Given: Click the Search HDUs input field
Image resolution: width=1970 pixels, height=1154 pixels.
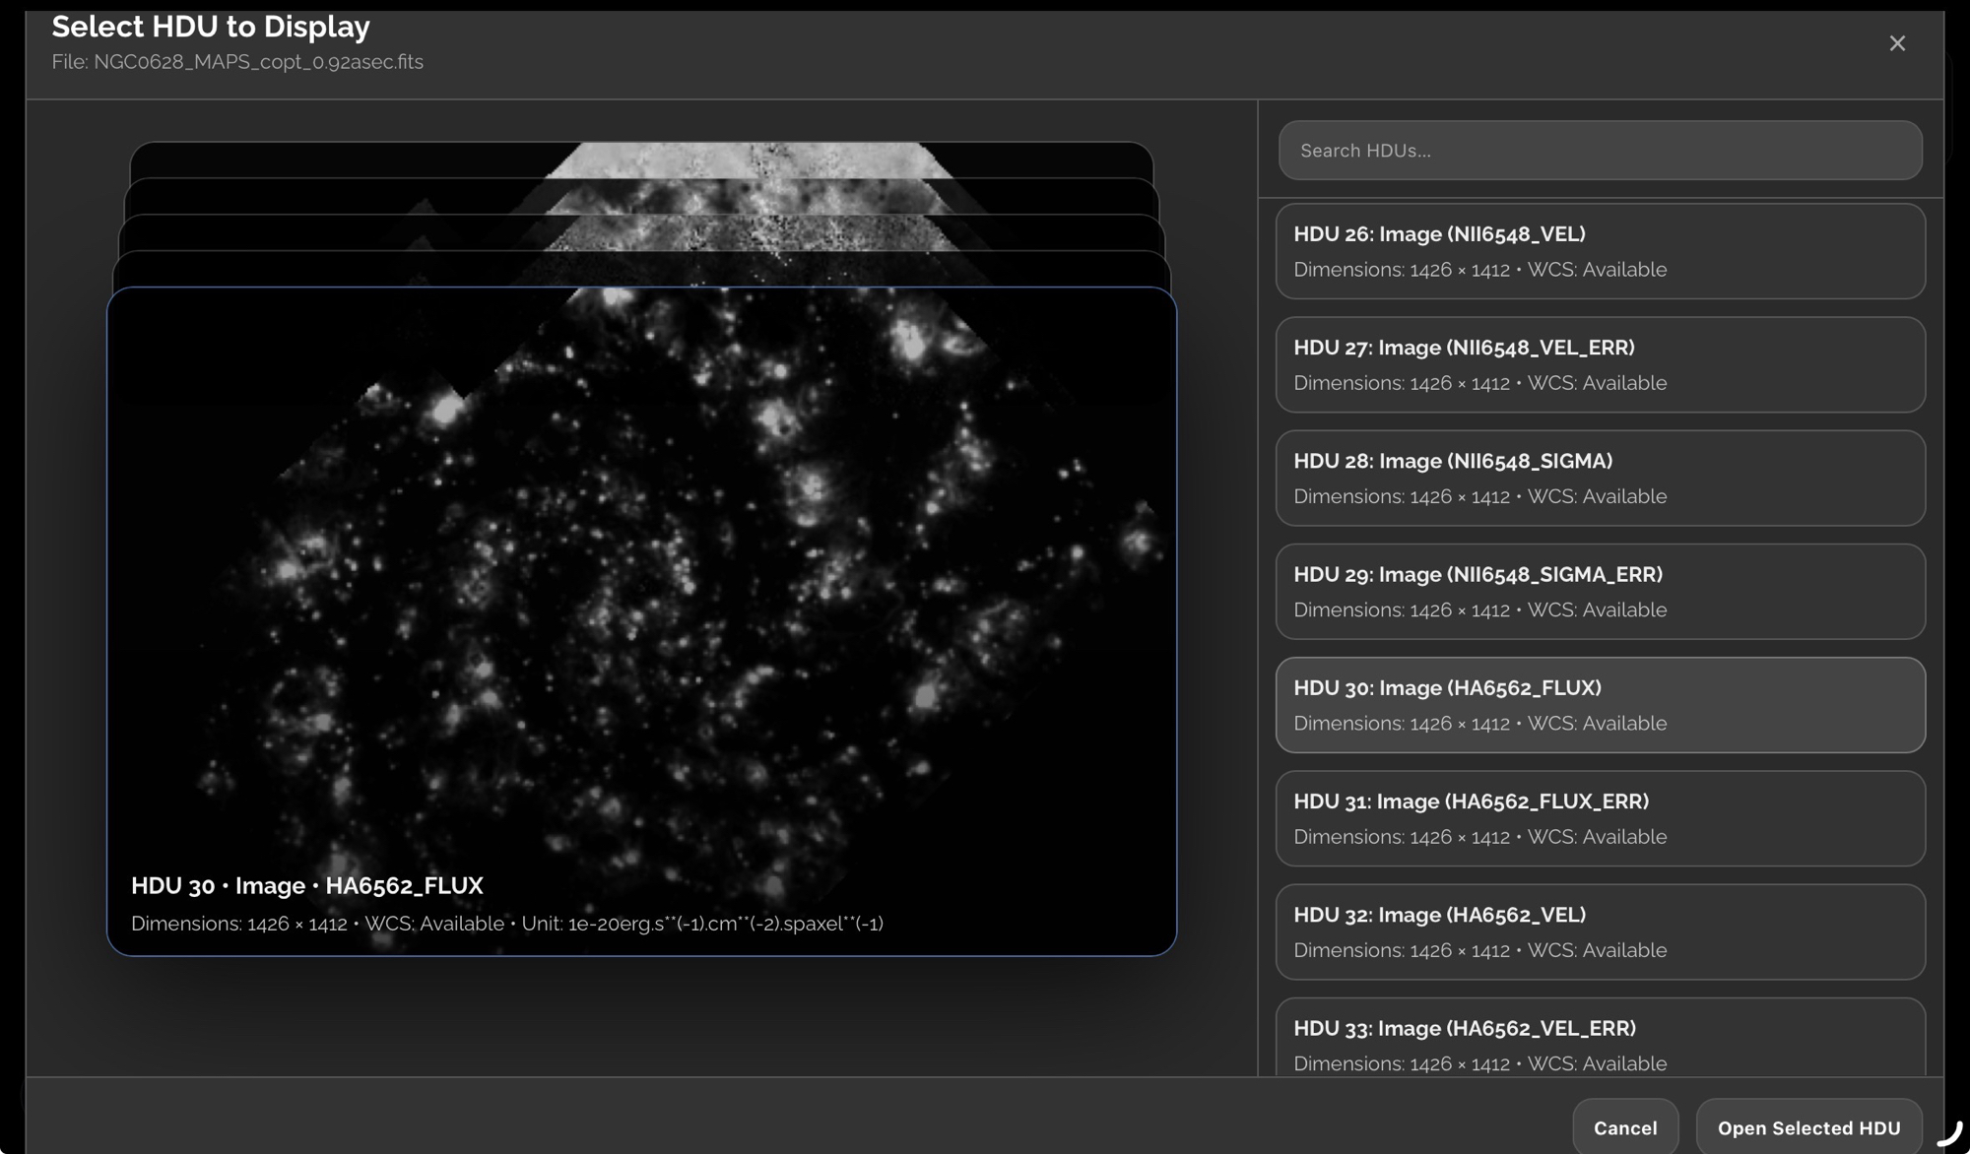Looking at the screenshot, I should coord(1600,151).
